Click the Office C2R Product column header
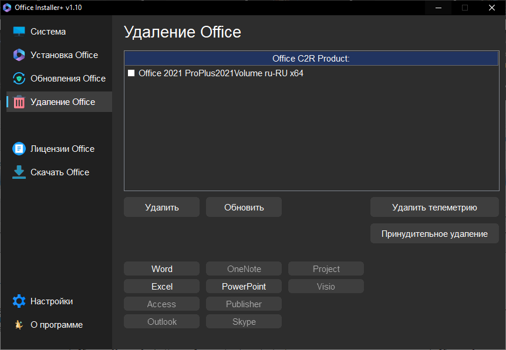 311,59
